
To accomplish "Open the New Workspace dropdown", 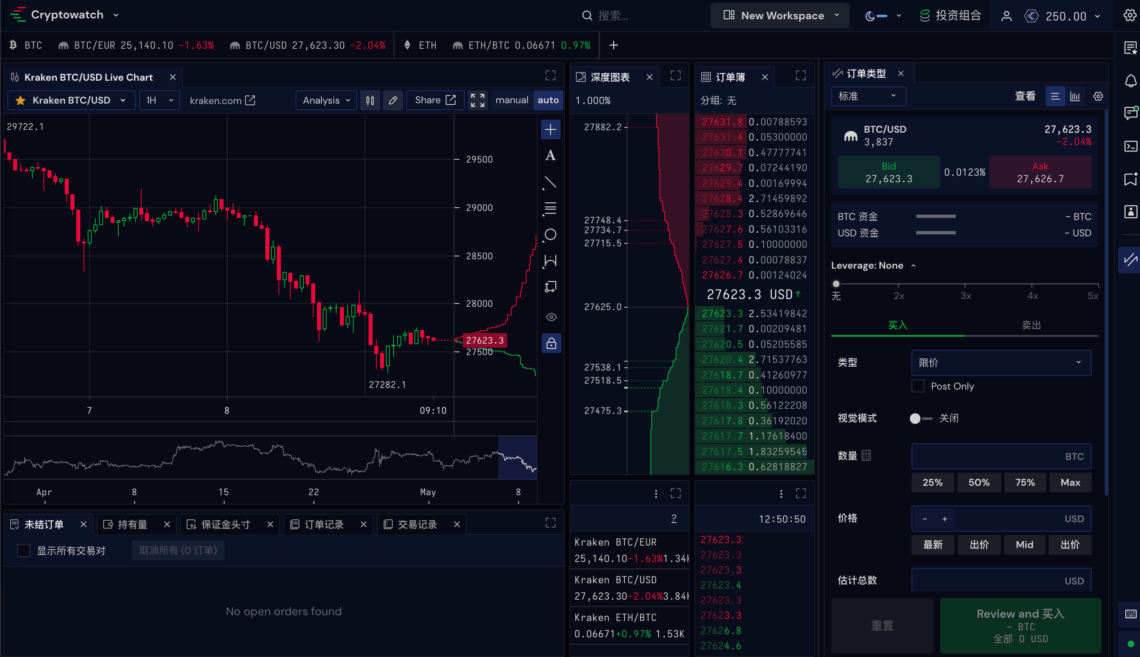I will [780, 16].
